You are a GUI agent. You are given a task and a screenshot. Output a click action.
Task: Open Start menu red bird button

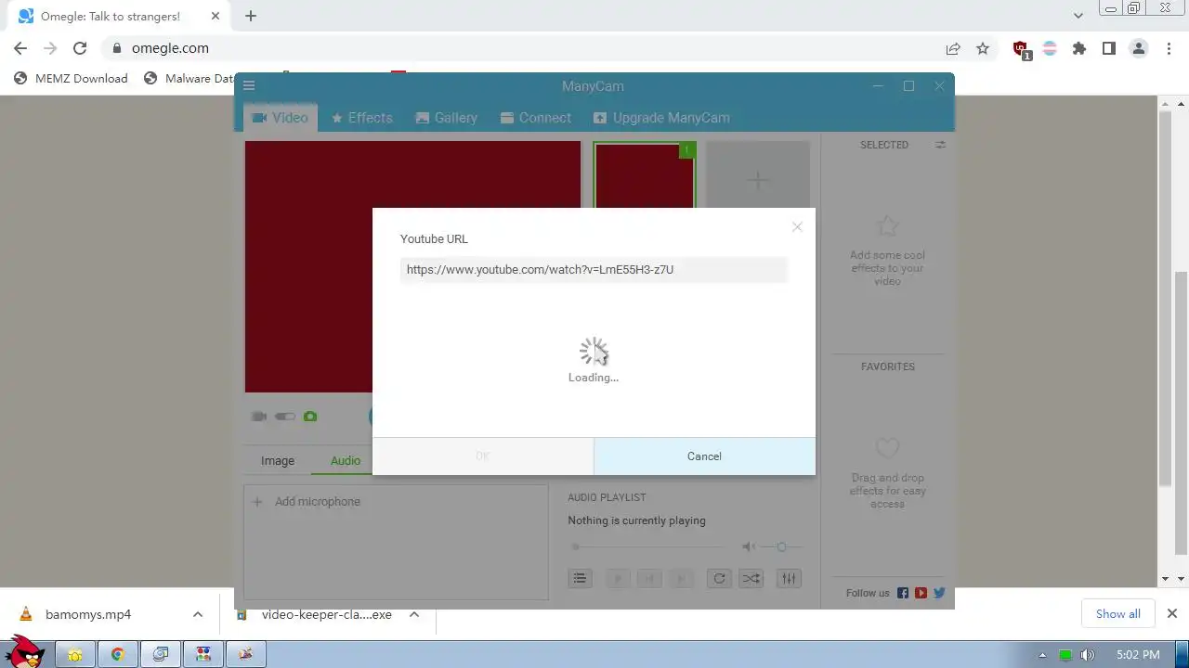[x=25, y=651]
